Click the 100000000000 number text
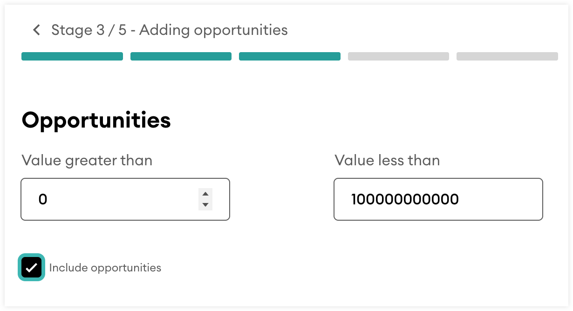The image size is (573, 311). click(405, 200)
